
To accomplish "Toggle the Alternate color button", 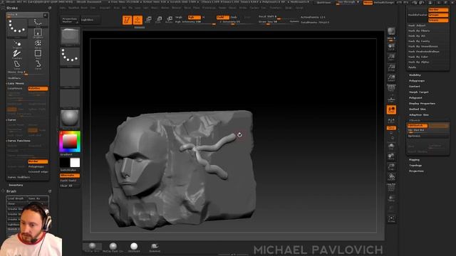I will coord(70,176).
